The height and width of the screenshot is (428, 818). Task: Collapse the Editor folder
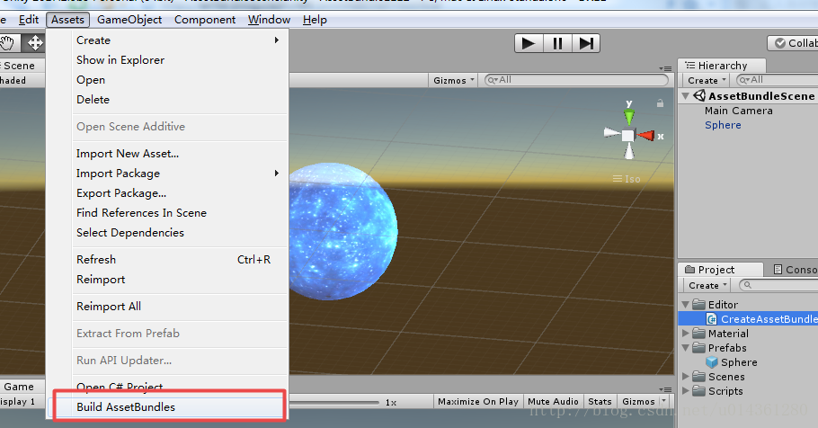coord(686,304)
